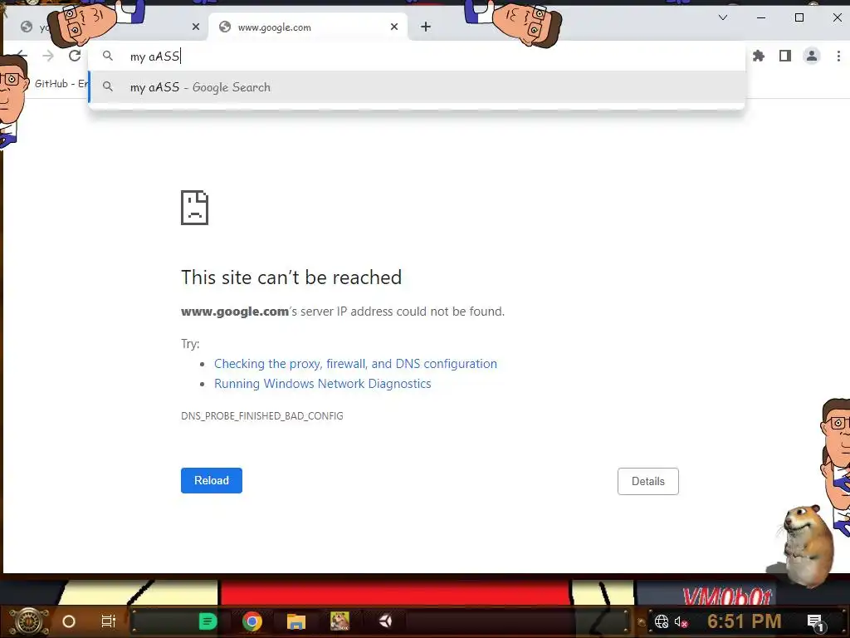Close the first browser tab
The height and width of the screenshot is (638, 850).
[x=196, y=27]
